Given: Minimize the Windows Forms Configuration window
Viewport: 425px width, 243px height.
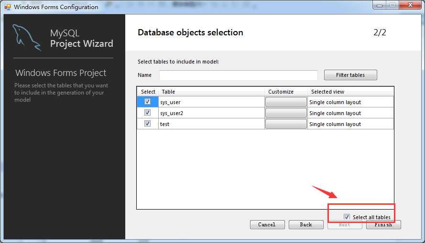Looking at the screenshot, I should click(x=380, y=5).
